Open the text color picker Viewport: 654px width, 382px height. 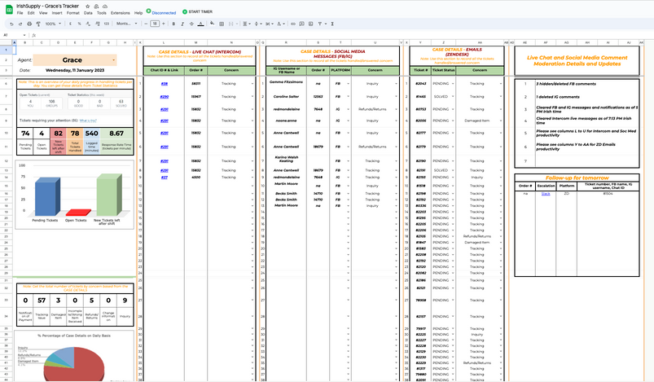pos(199,24)
